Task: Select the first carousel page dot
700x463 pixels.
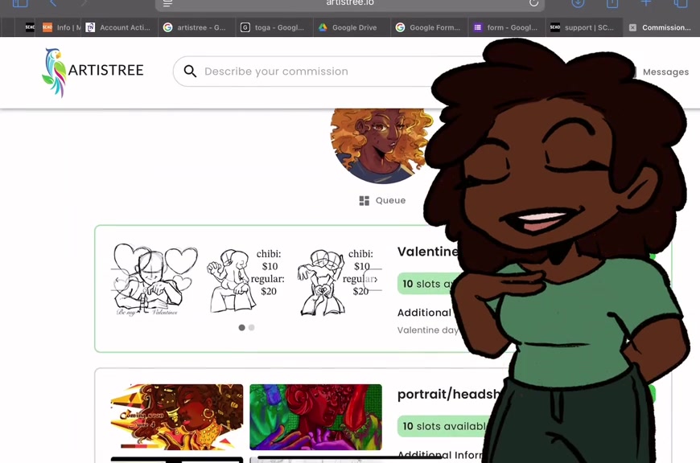Action: [241, 327]
